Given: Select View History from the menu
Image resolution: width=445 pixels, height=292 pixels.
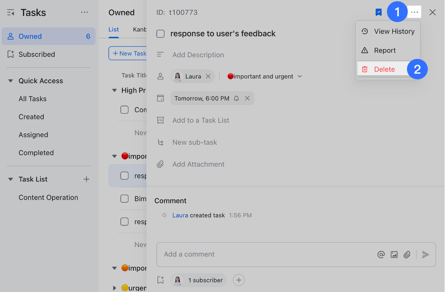Looking at the screenshot, I should tap(394, 31).
